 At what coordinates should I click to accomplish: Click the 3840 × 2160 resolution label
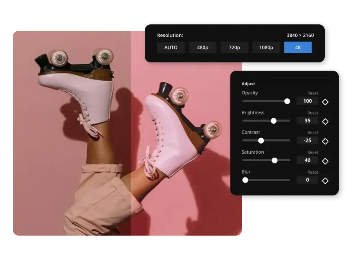tap(300, 35)
